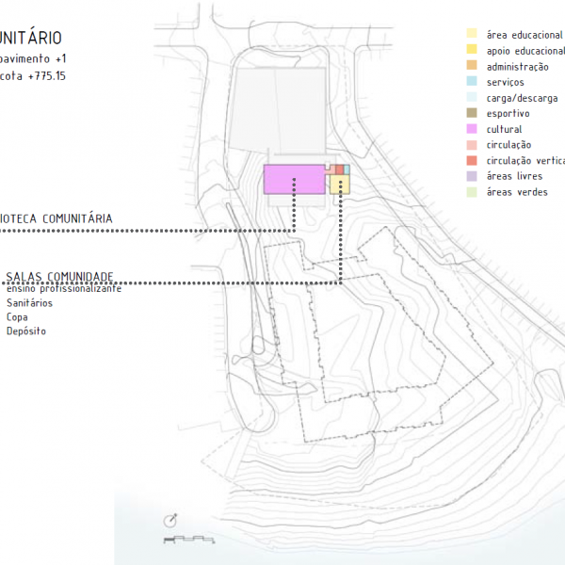
Task: Click the circulação vertical red legend swatch
Action: pos(472,160)
